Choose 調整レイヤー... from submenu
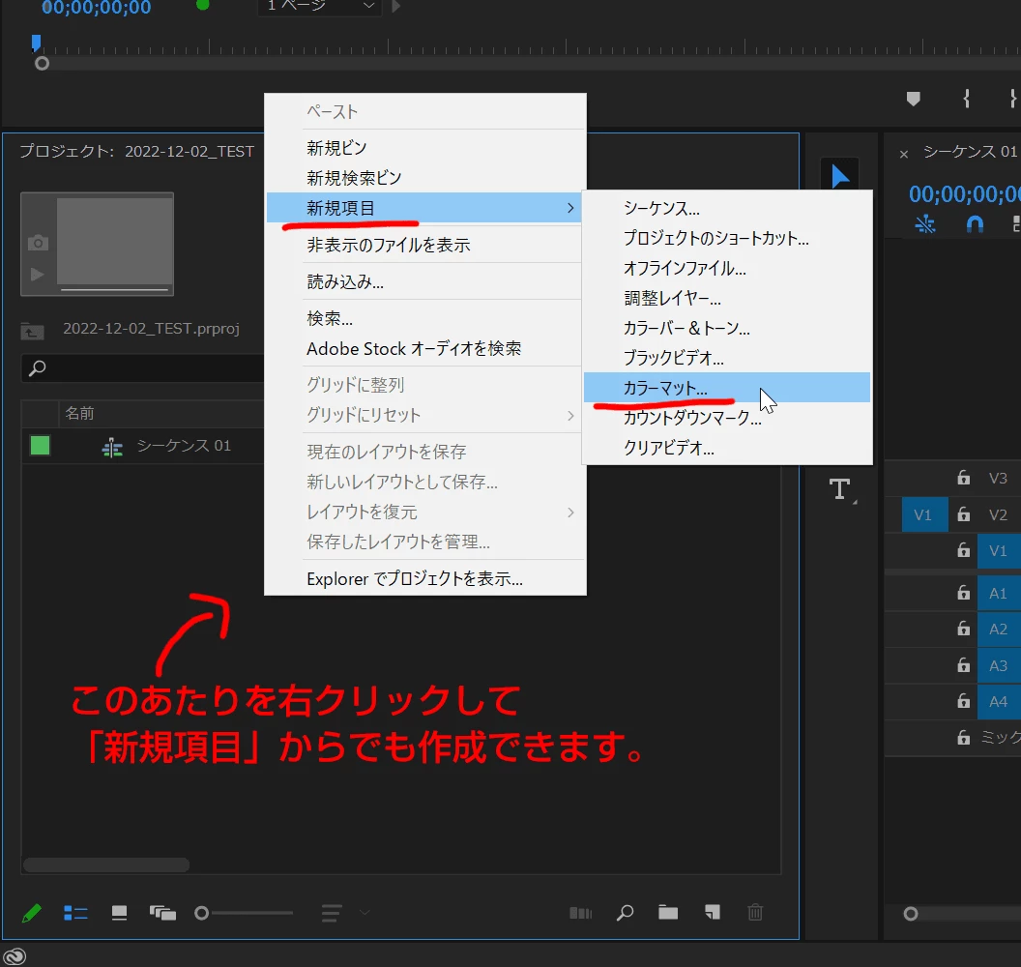 click(727, 298)
